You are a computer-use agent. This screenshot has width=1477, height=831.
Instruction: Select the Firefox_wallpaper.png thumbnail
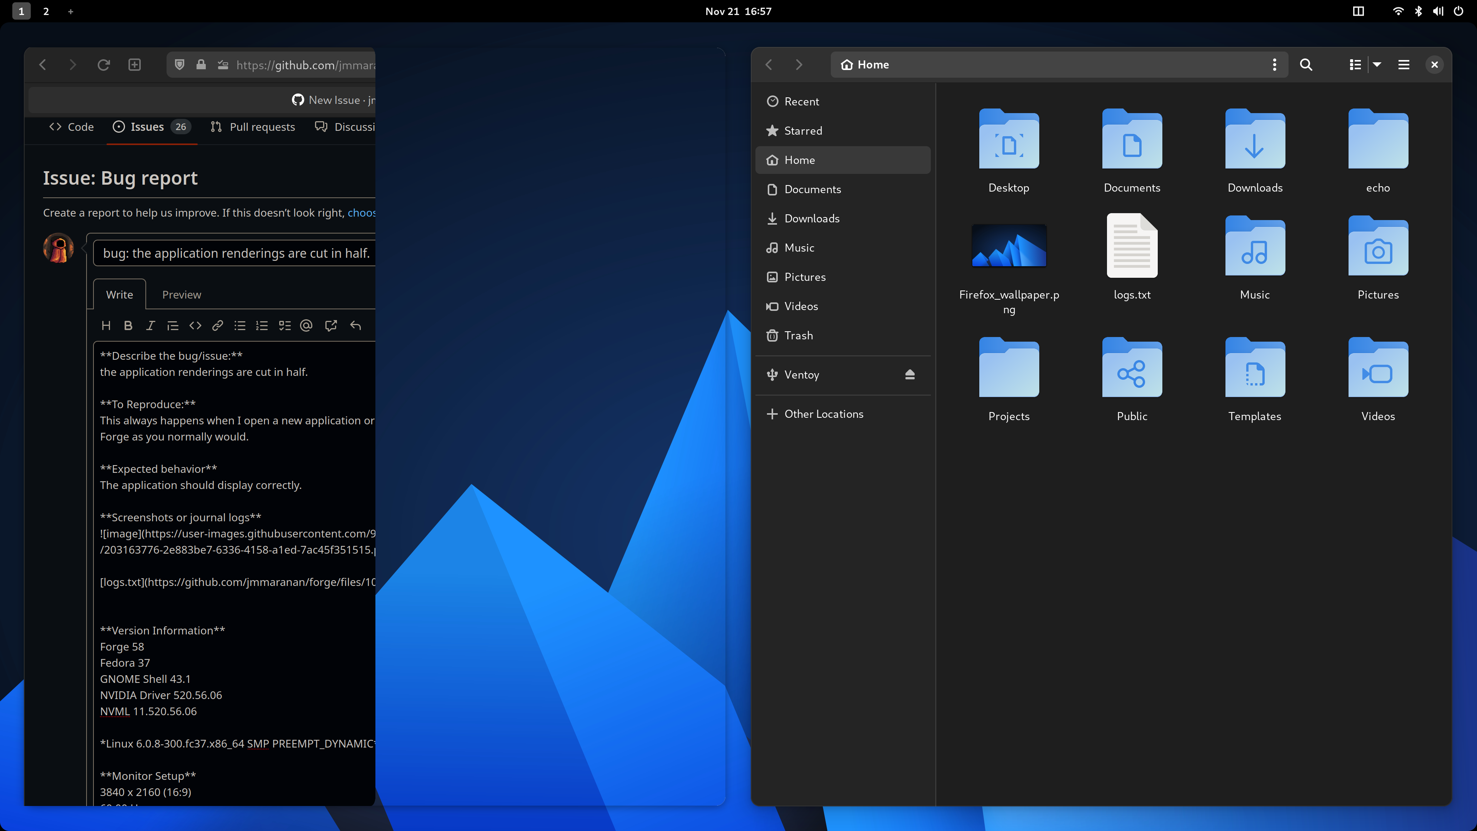coord(1009,245)
